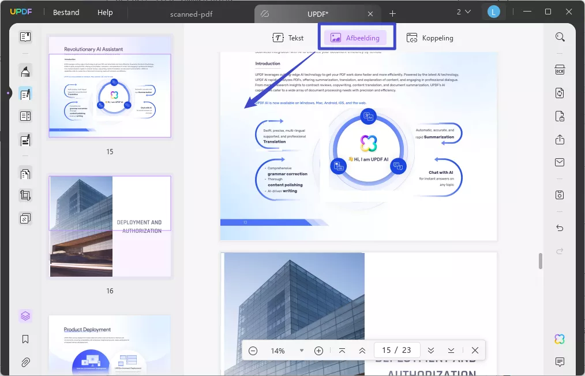
Task: Zoom in with the plus button
Action: point(318,351)
